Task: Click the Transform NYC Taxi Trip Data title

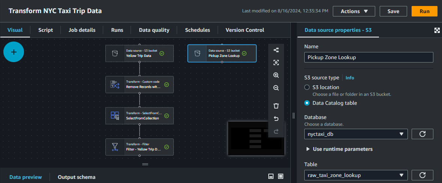Action: [55, 11]
